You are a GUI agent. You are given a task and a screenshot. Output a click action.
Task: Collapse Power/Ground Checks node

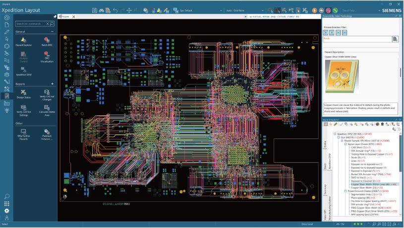point(346,191)
